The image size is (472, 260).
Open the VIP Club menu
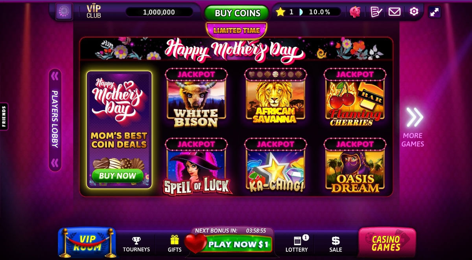94,12
